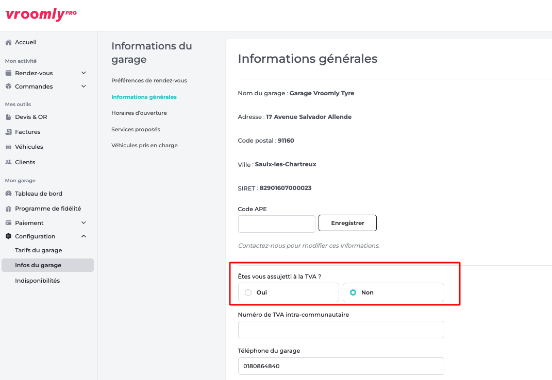Expand the Commandes submenu chevron
This screenshot has width=552, height=380.
click(84, 87)
